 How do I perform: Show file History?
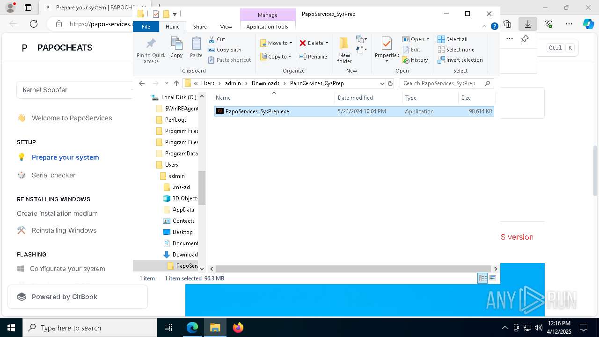[x=415, y=60]
